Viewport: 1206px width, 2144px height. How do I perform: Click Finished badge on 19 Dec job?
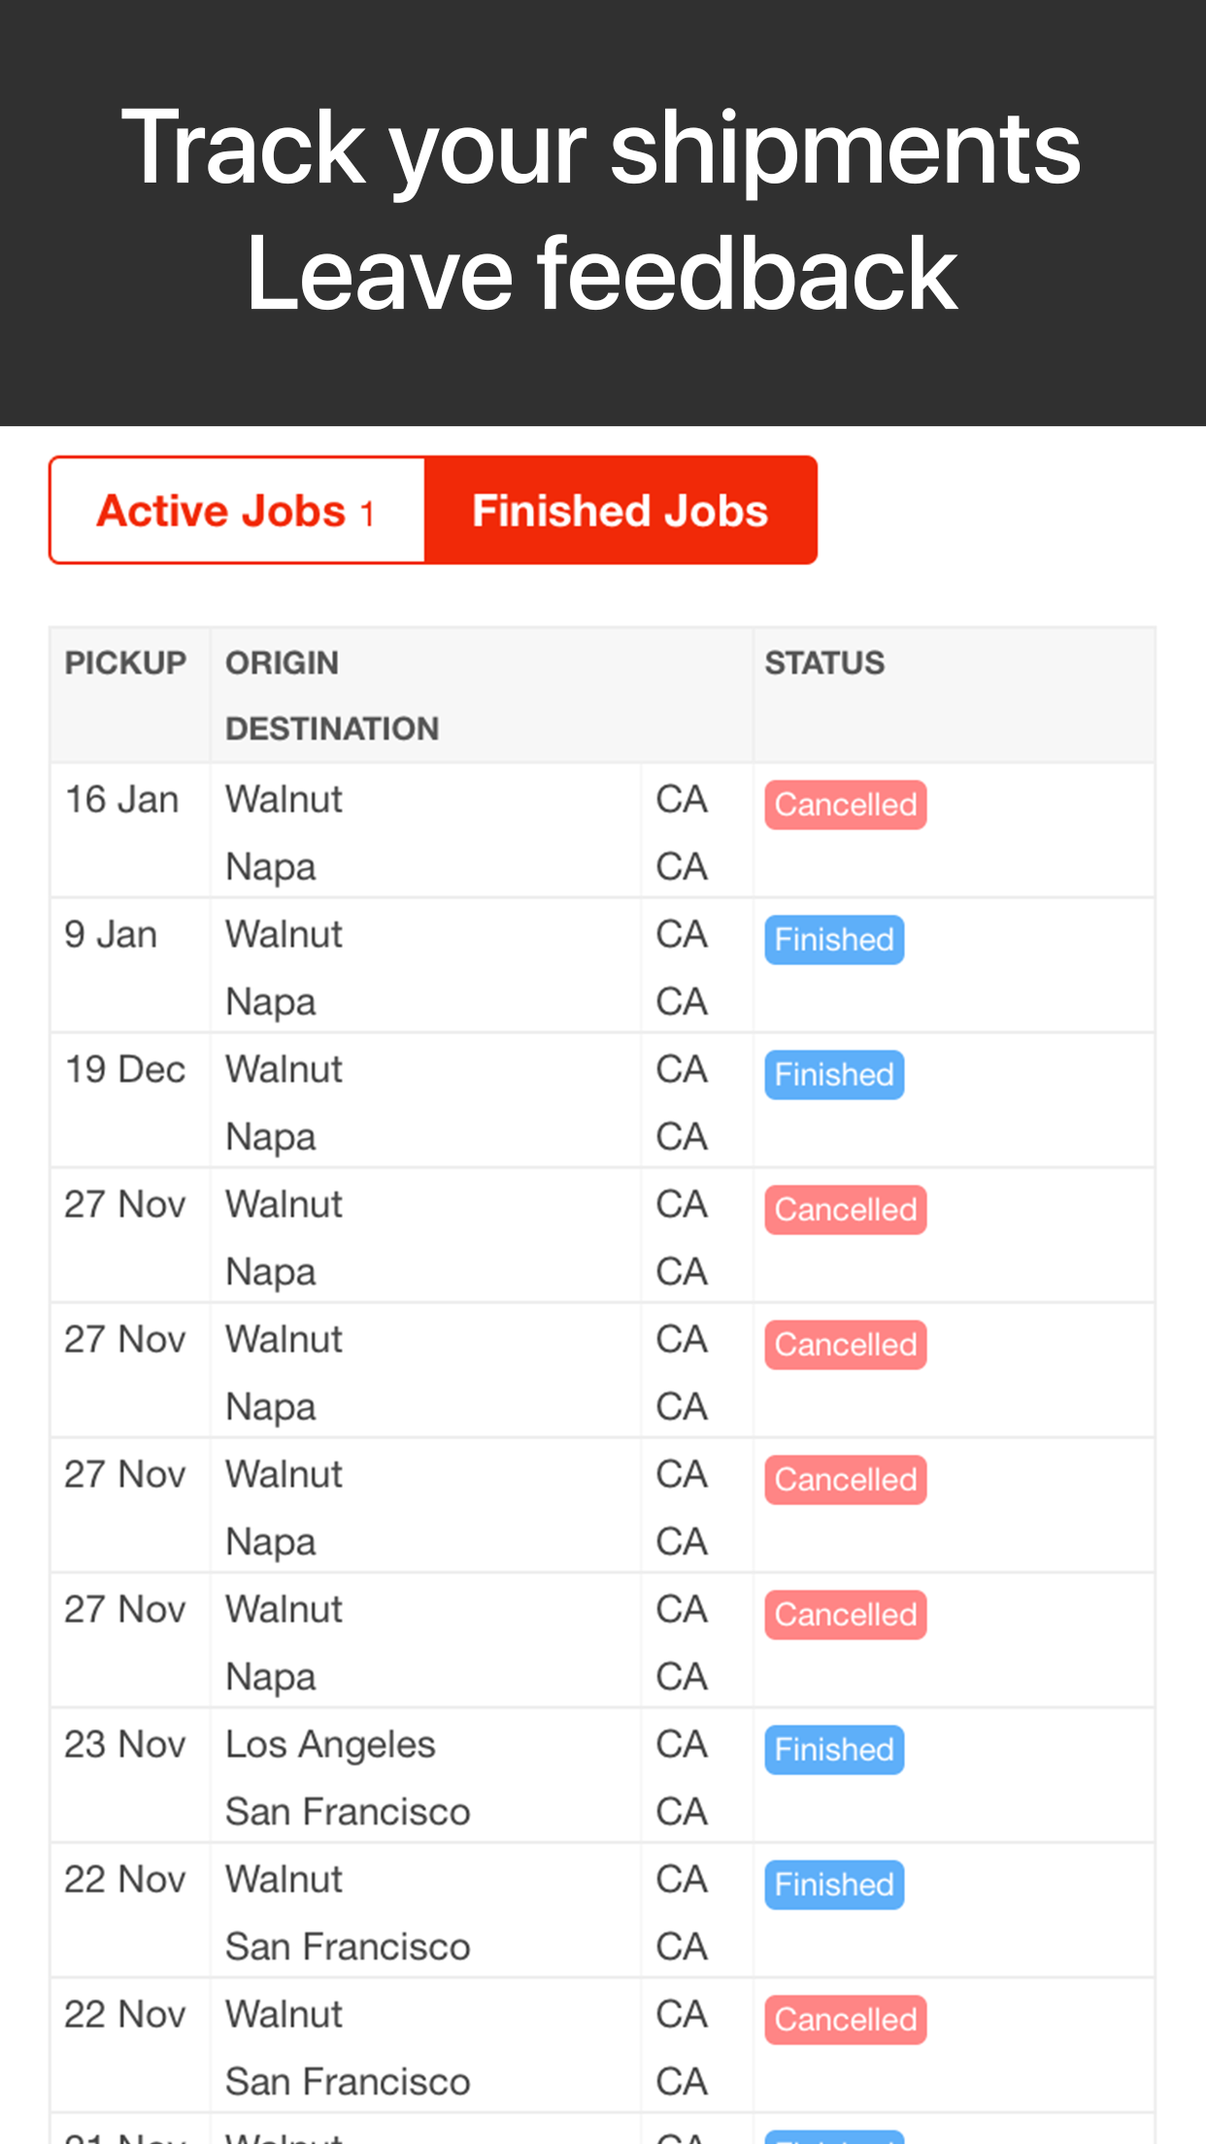pyautogui.click(x=834, y=1075)
